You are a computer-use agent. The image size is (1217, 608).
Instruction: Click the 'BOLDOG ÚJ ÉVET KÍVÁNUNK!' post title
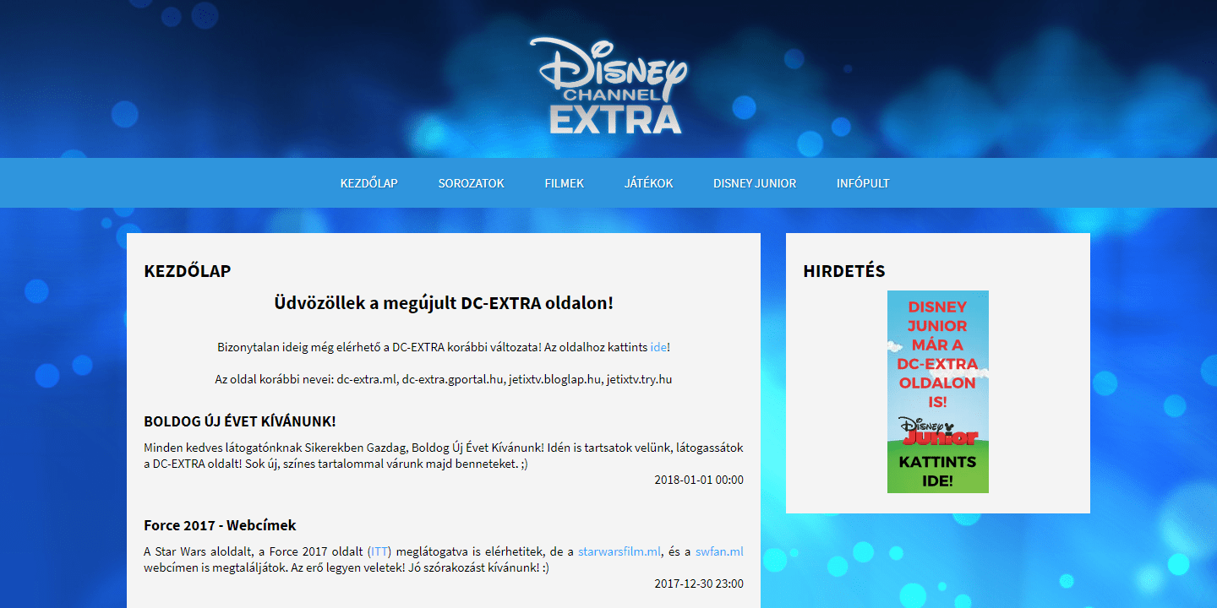(x=240, y=421)
